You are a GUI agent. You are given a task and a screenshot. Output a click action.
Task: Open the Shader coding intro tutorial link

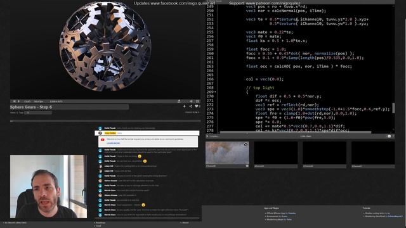point(377,213)
